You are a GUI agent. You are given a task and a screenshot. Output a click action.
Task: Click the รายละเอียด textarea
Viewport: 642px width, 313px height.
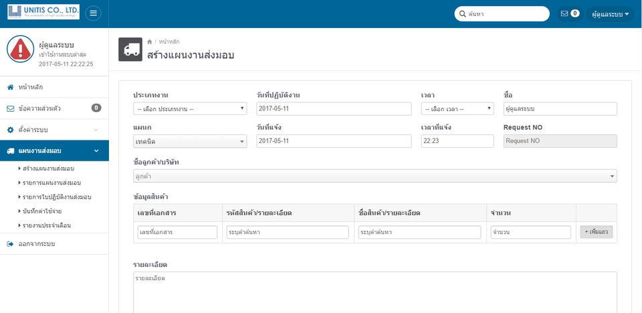(x=375, y=292)
